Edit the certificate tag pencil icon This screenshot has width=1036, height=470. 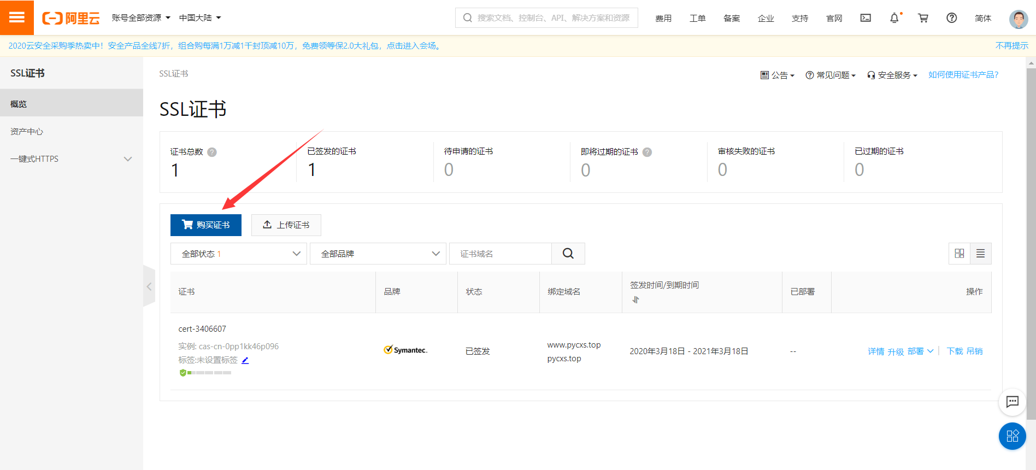245,360
